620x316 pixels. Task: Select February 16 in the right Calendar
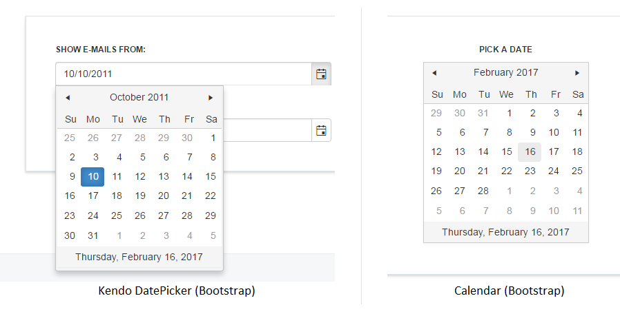point(530,152)
